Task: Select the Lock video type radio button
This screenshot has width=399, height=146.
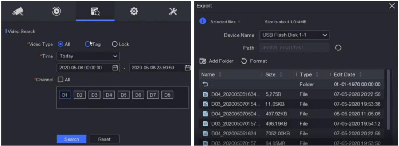Action: [114, 44]
